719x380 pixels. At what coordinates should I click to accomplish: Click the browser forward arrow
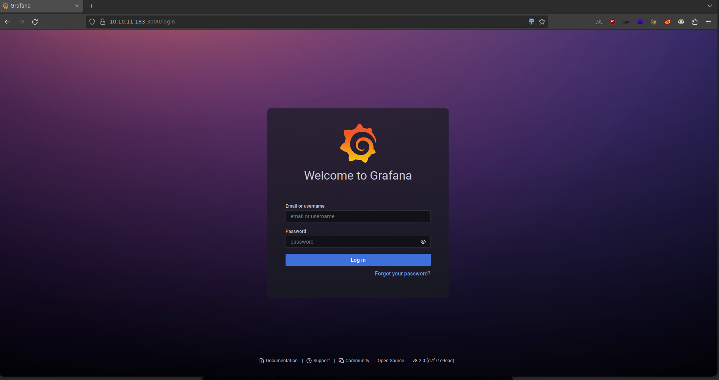coord(21,22)
